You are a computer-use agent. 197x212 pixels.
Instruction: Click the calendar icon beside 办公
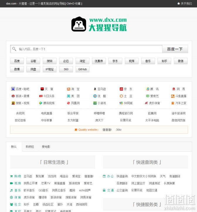click(104, 176)
